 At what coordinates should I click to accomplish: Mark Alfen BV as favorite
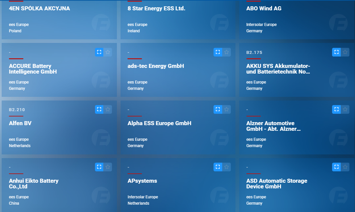(x=108, y=109)
